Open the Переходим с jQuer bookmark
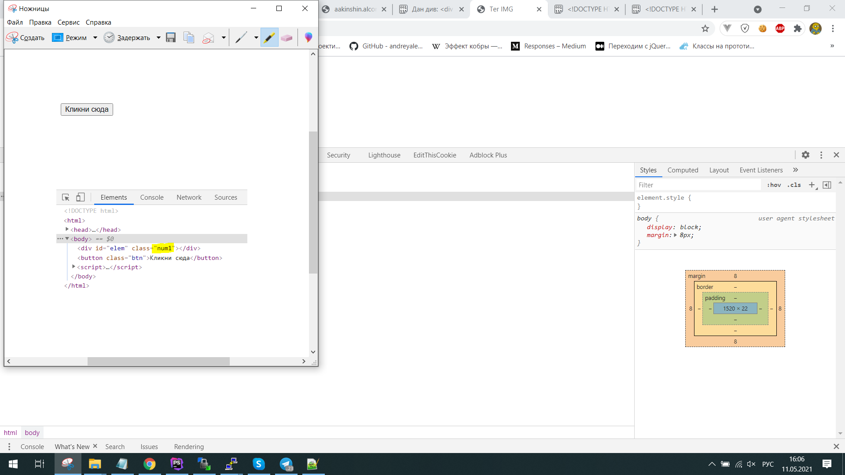This screenshot has height=475, width=845. (633, 46)
